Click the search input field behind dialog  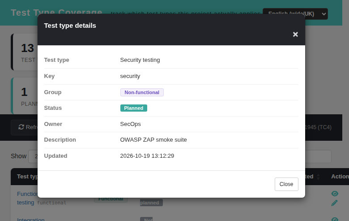[318, 156]
